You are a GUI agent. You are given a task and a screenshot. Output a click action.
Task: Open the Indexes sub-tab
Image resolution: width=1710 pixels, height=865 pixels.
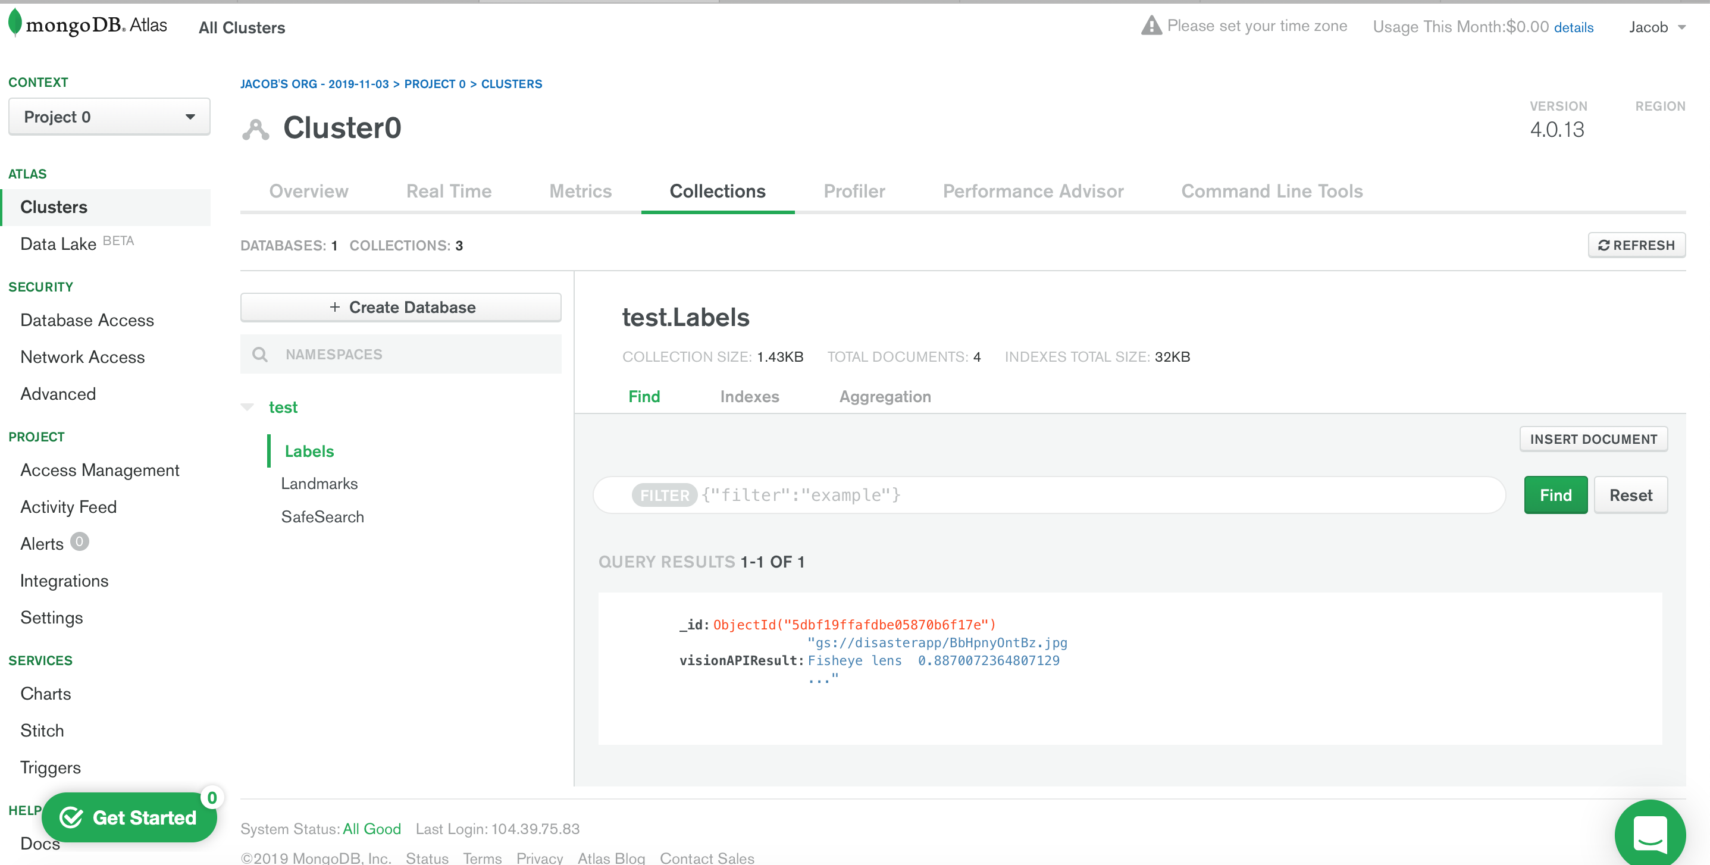tap(748, 396)
